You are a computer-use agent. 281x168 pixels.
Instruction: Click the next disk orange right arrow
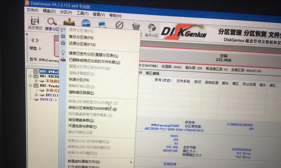[37, 40]
